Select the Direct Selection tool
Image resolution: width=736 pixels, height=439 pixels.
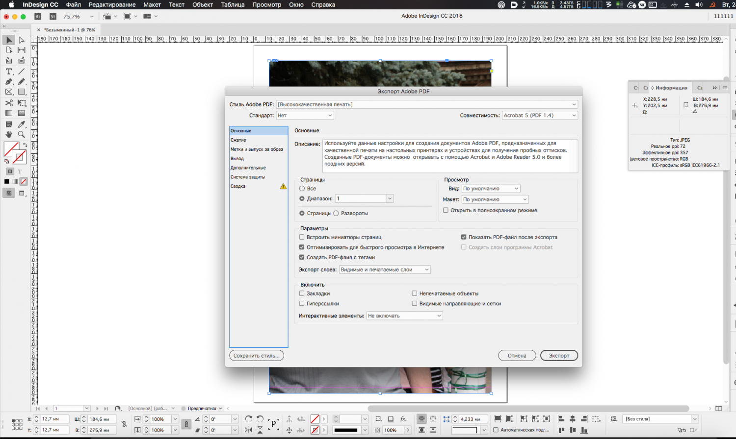click(x=22, y=40)
